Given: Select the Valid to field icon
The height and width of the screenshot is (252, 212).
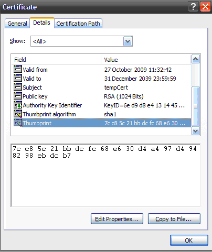Looking at the screenshot, I should click(18, 78).
